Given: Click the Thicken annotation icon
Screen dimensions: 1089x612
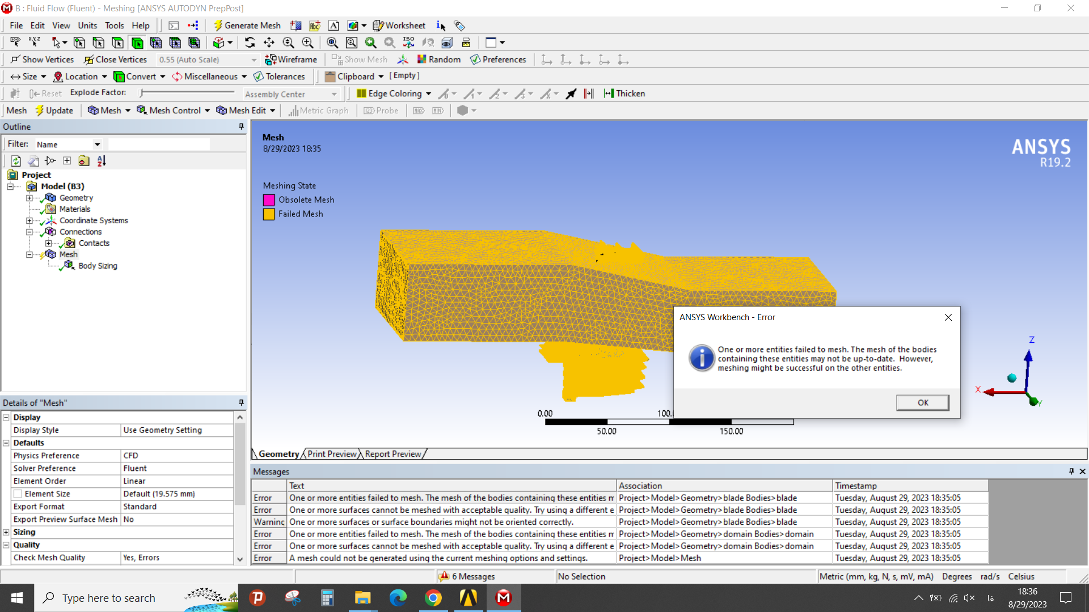Looking at the screenshot, I should click(x=609, y=93).
